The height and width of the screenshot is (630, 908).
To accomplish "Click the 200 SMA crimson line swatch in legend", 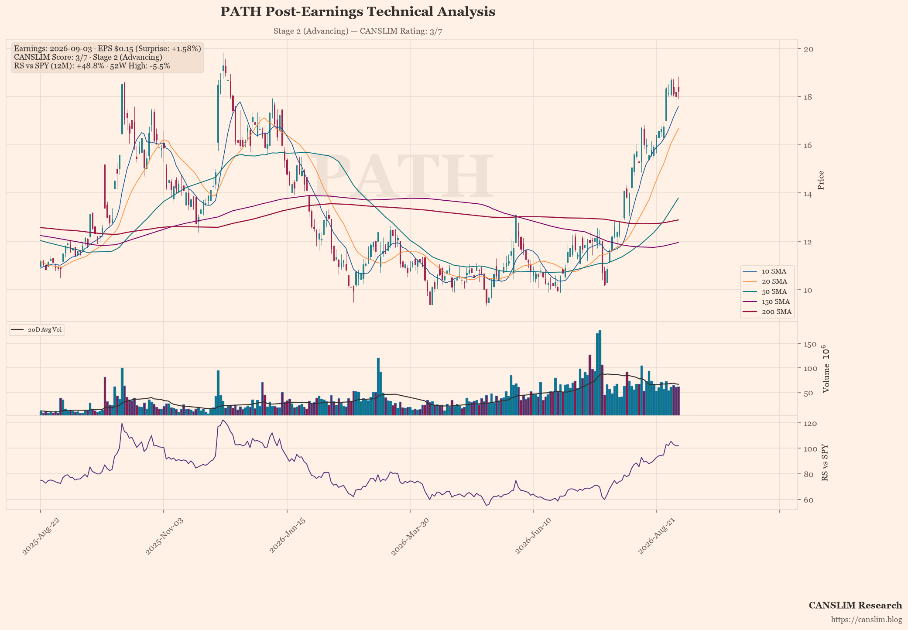I will tap(750, 312).
